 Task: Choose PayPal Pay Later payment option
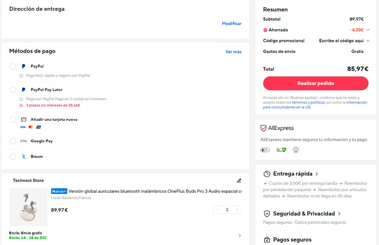point(13,90)
